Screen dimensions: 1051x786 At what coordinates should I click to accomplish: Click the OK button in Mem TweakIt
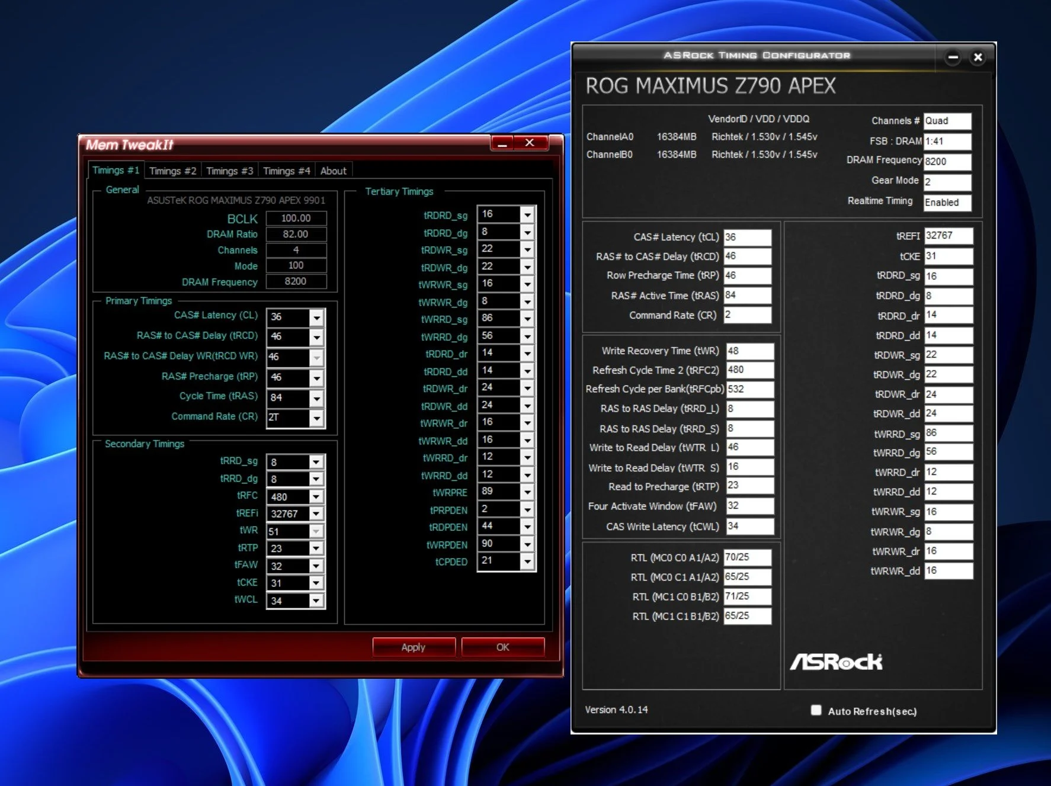point(503,647)
